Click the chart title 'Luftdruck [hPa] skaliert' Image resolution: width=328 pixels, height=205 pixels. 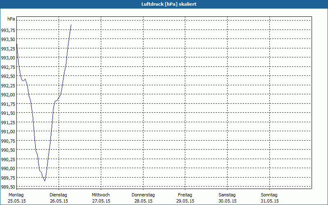164,4
